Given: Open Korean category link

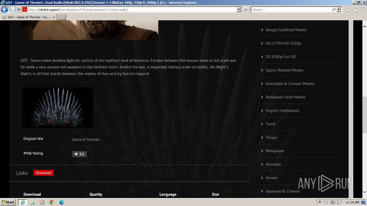Looking at the screenshot, I should (x=272, y=178).
